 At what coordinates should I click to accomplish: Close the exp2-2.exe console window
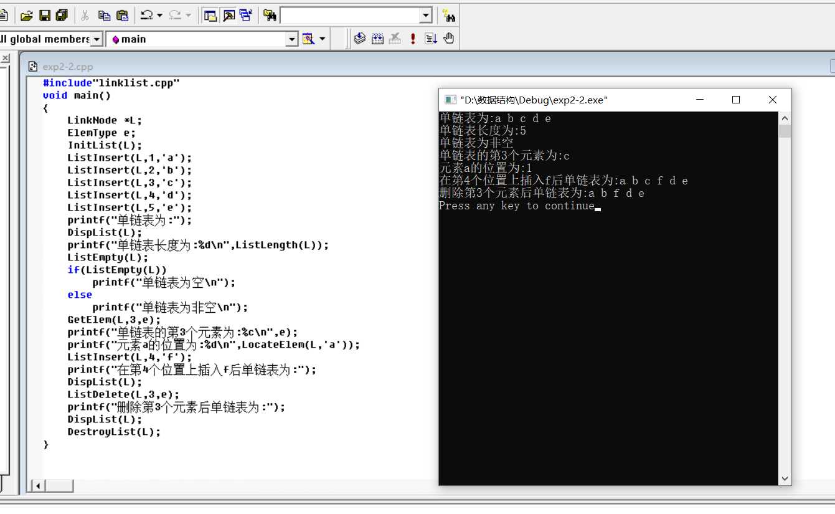click(773, 100)
